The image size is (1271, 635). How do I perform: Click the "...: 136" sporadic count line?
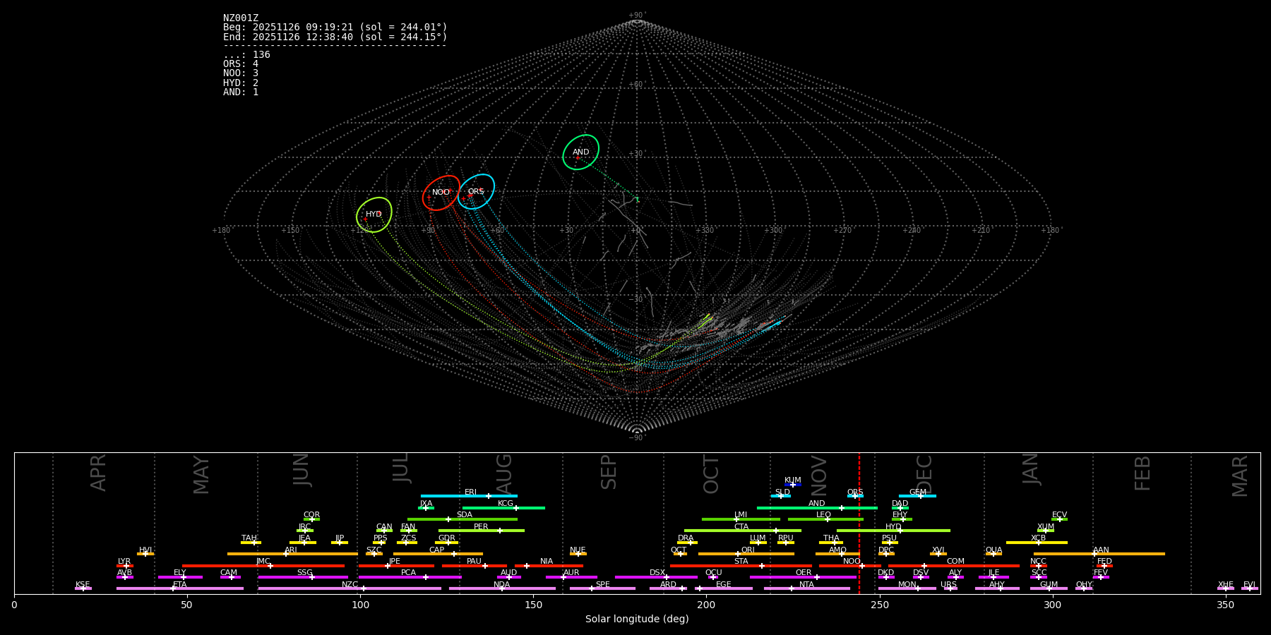click(x=246, y=55)
